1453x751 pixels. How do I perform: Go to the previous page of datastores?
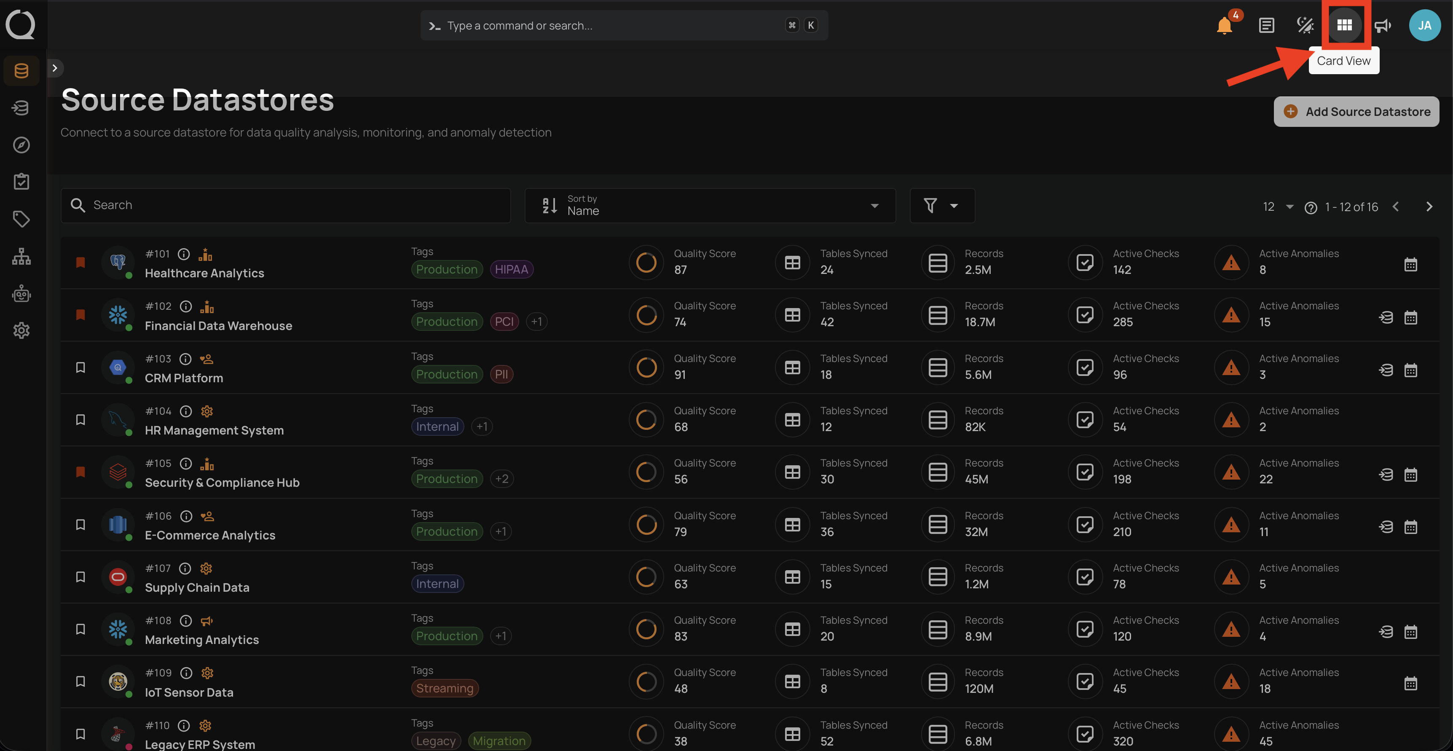tap(1396, 207)
